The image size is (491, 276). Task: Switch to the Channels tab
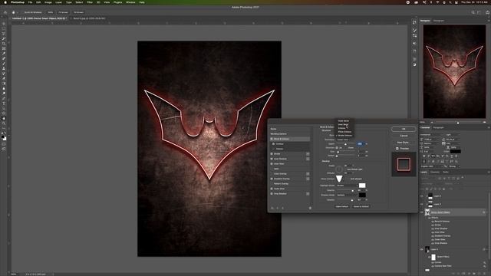[435, 172]
